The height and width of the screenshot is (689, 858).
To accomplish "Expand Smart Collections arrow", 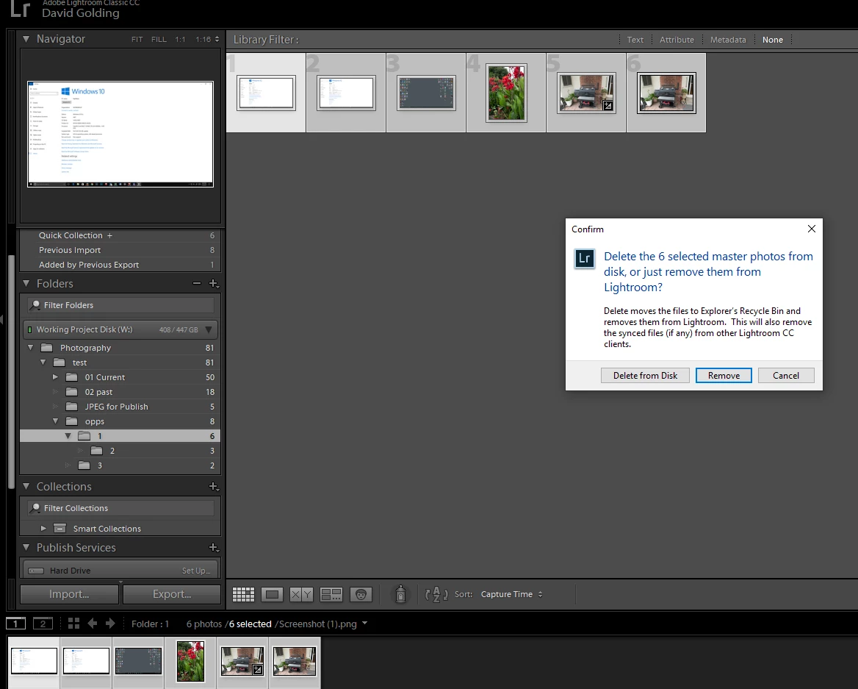I will [x=43, y=529].
